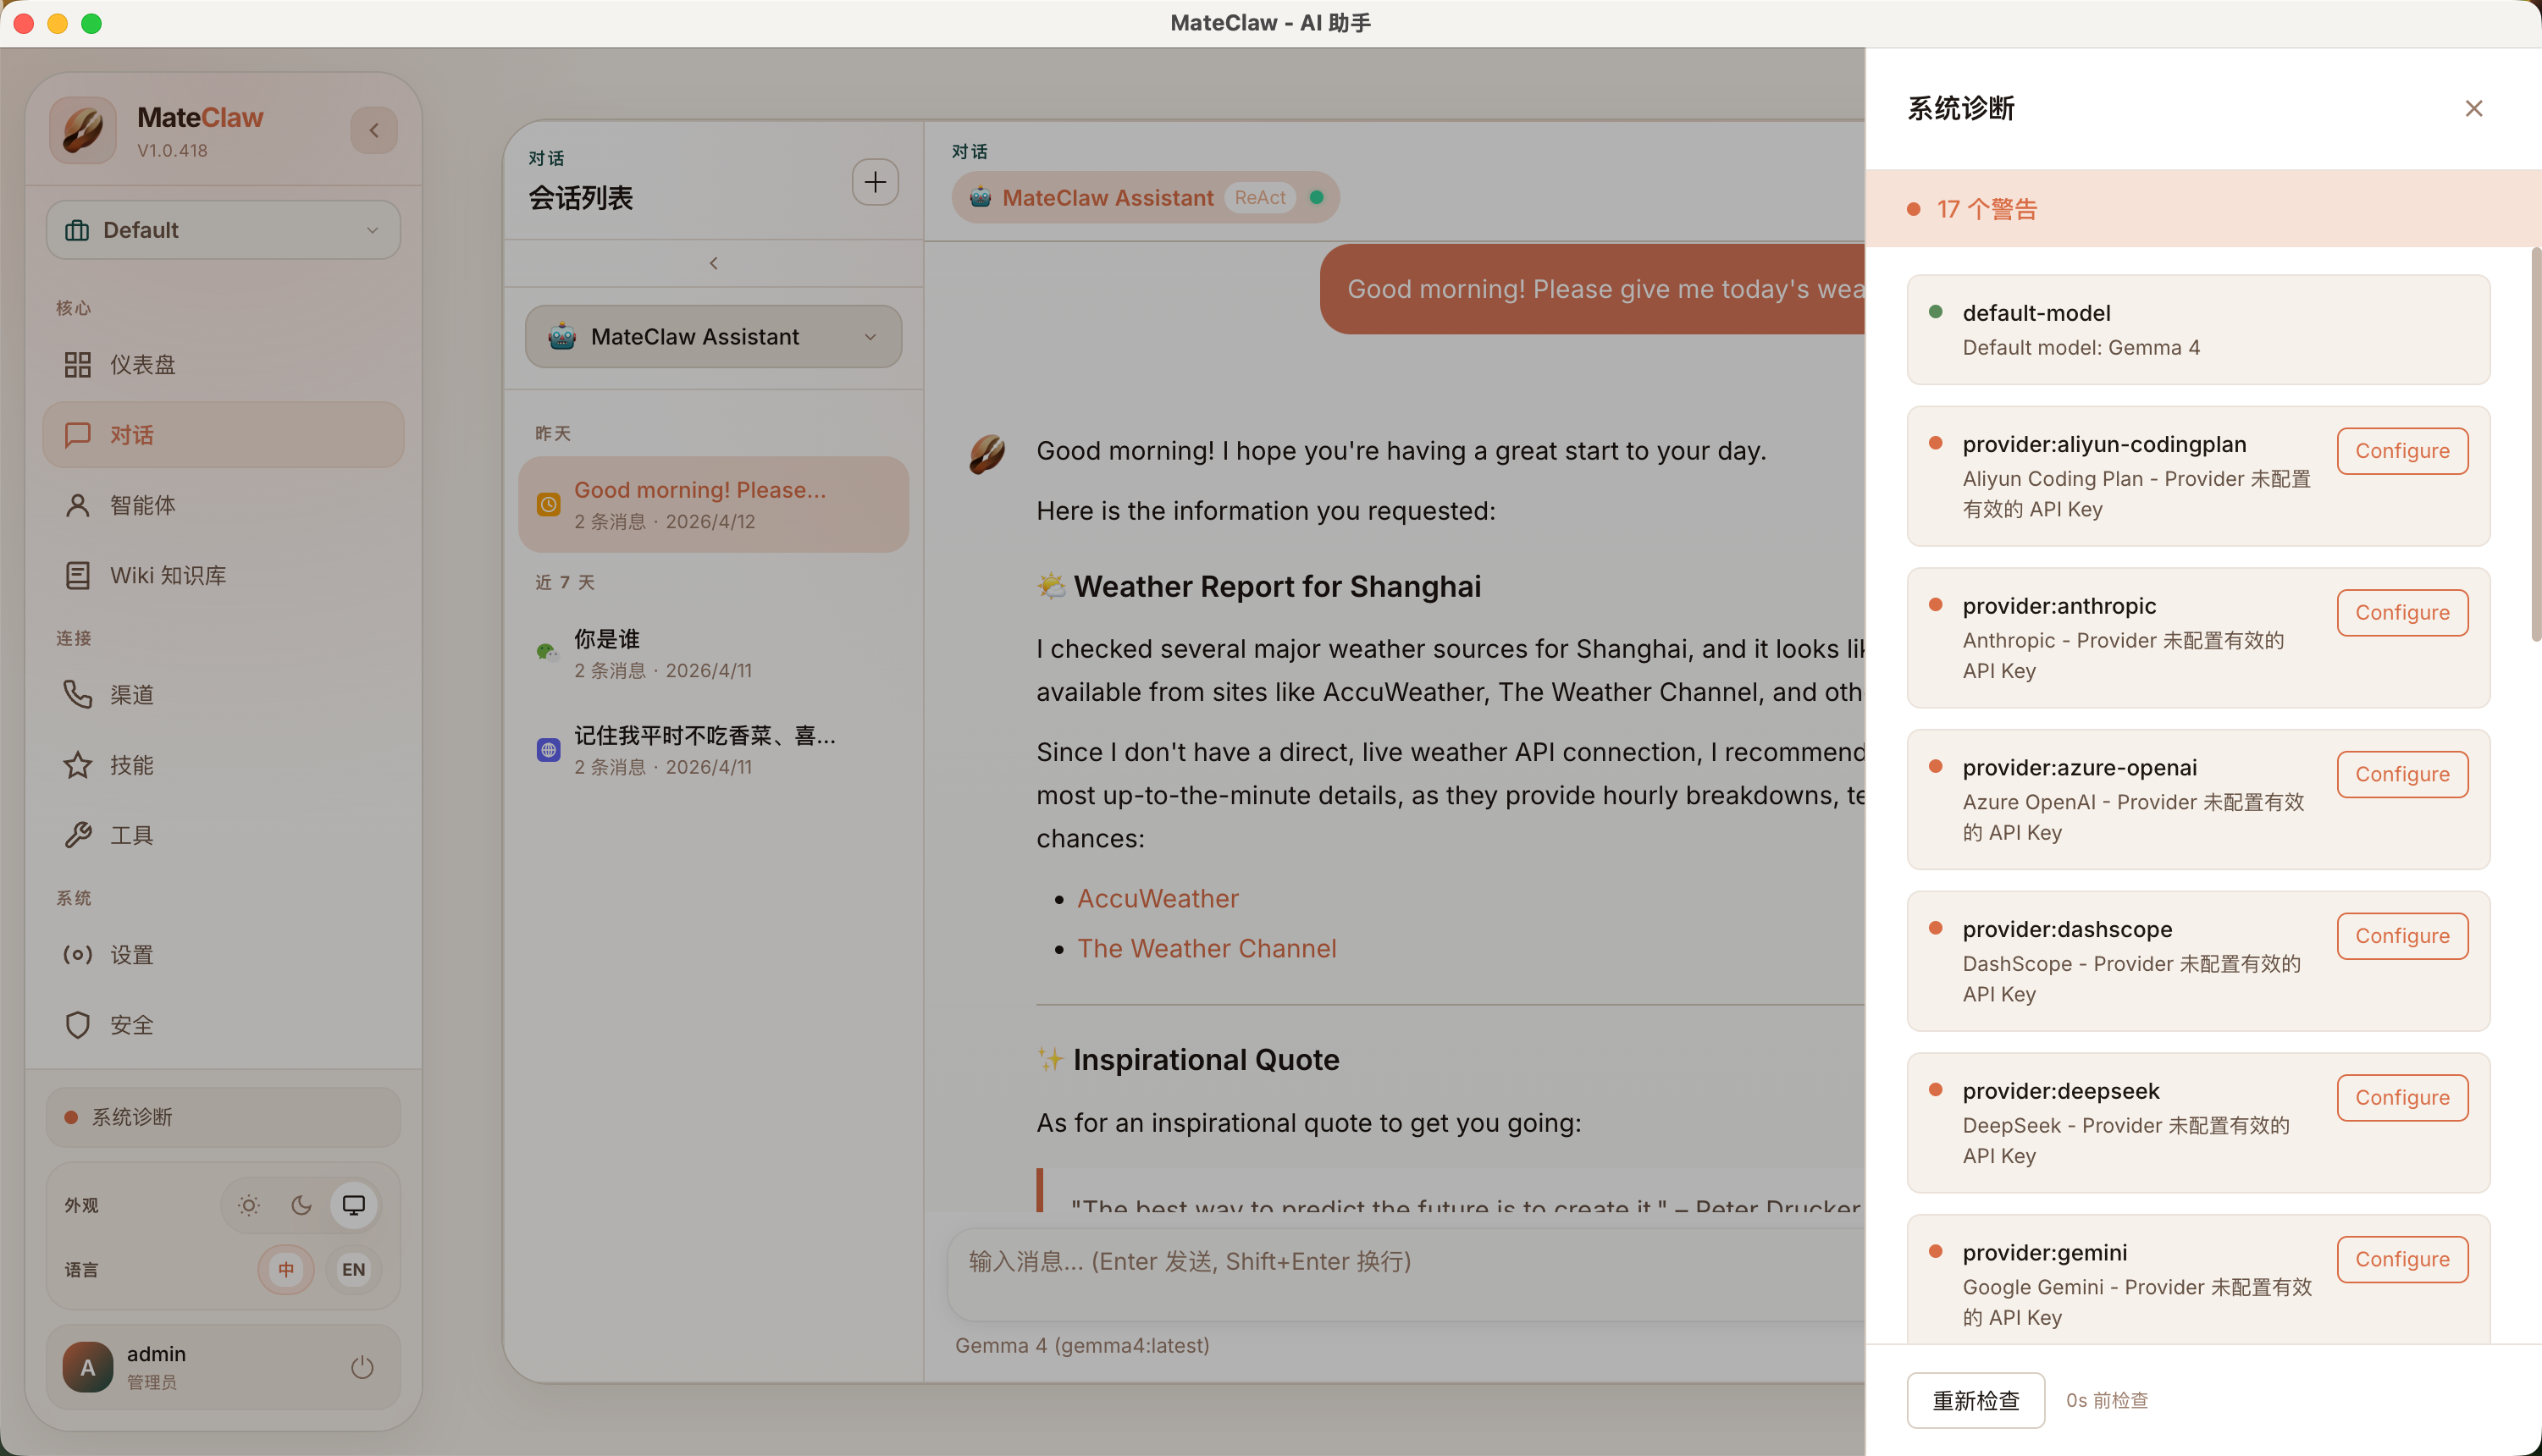Click the power logout icon beside admin
This screenshot has width=2542, height=1456.
pos(362,1367)
